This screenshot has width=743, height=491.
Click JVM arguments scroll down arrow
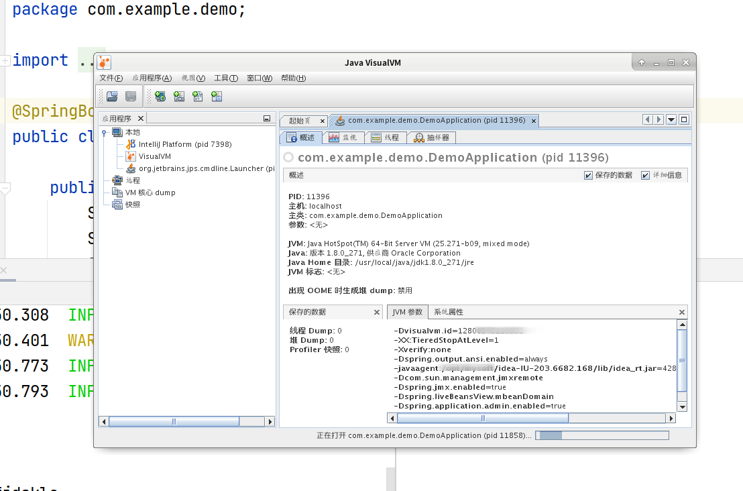683,406
